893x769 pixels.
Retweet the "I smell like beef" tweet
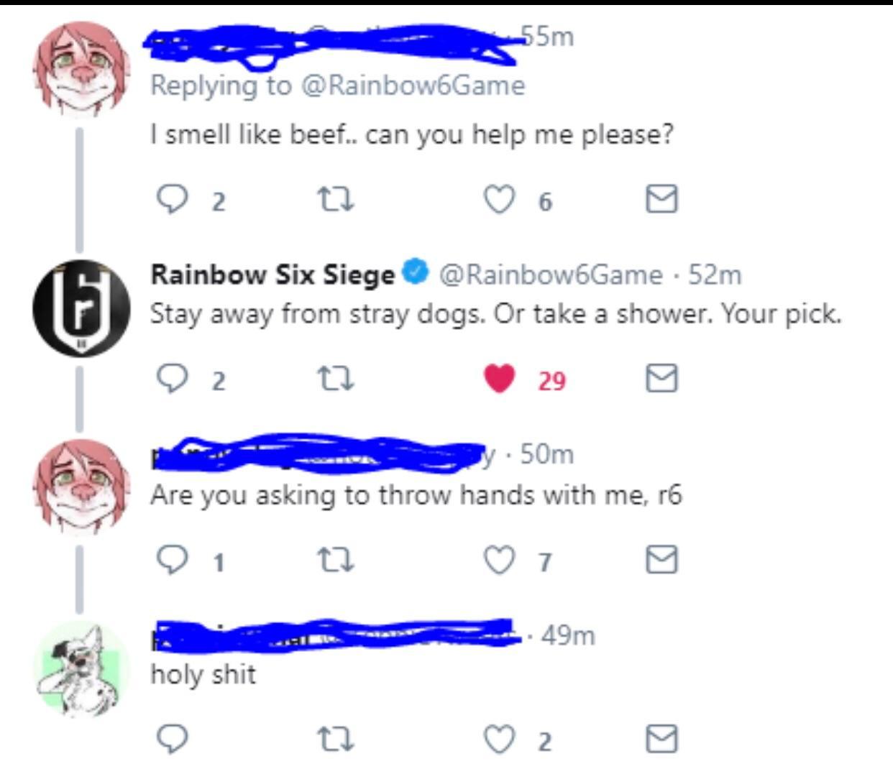tap(336, 199)
